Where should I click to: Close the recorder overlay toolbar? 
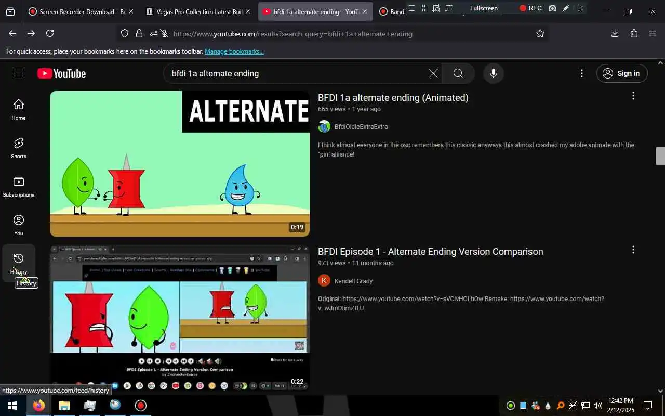(x=580, y=8)
